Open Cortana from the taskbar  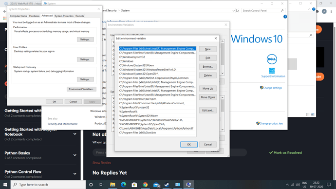click(x=91, y=185)
